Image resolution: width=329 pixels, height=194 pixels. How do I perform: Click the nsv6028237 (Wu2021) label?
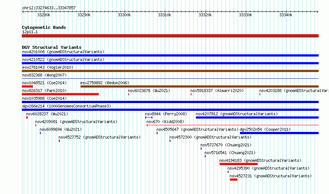(x=47, y=114)
